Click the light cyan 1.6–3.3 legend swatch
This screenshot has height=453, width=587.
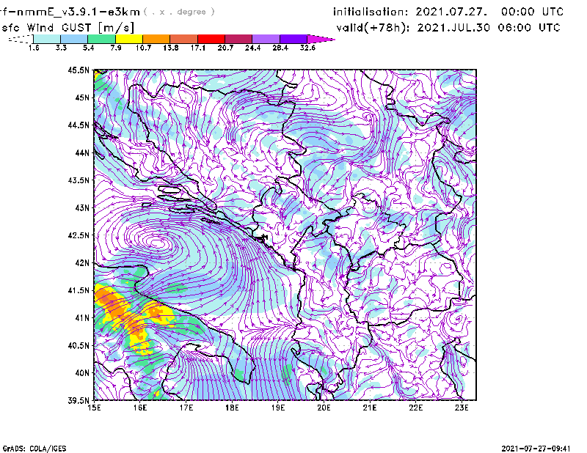coord(47,39)
